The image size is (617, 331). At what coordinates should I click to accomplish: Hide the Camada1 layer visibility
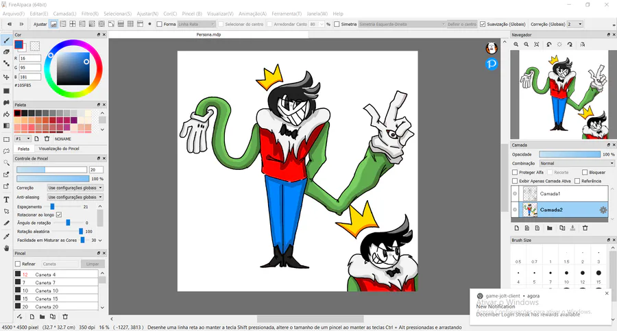click(x=515, y=193)
